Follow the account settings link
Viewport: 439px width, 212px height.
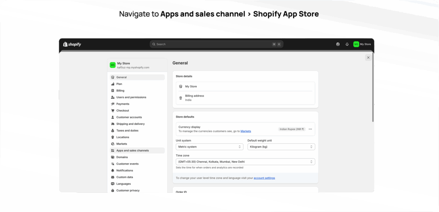[264, 178]
